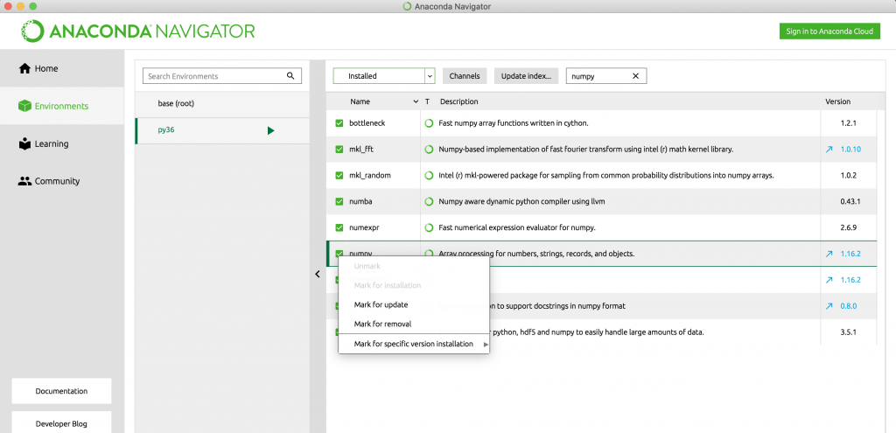Open the Home section
The height and width of the screenshot is (433, 896).
pos(62,68)
